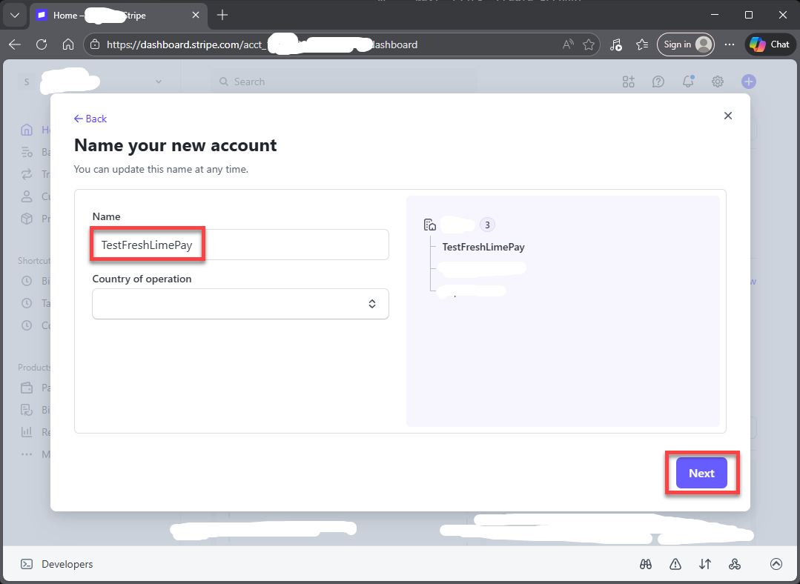Screen dimensions: 800x584
Task: Open the Copilot Chat button
Action: coord(769,44)
